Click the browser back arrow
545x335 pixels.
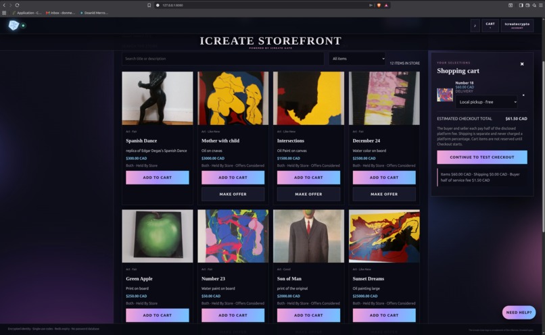(x=4, y=5)
